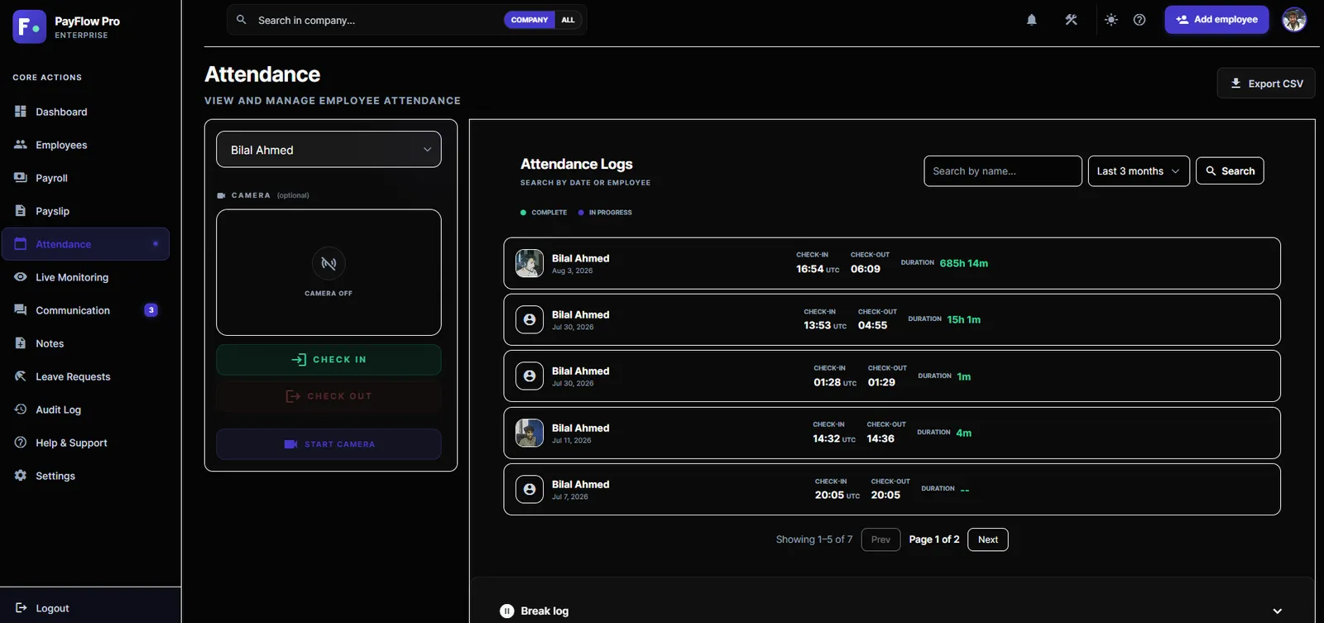Click the Payslip document icon
The height and width of the screenshot is (623, 1324).
pyautogui.click(x=21, y=210)
